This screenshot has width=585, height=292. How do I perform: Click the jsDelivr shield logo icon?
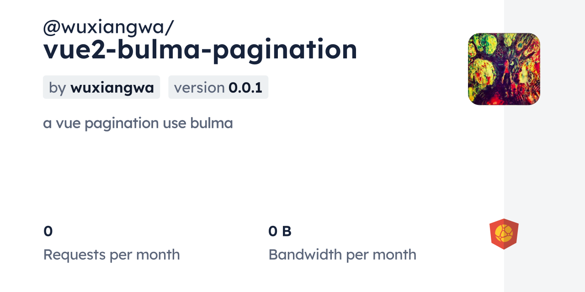coord(504,234)
